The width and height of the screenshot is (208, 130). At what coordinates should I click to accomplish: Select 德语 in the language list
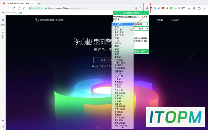pos(123,46)
